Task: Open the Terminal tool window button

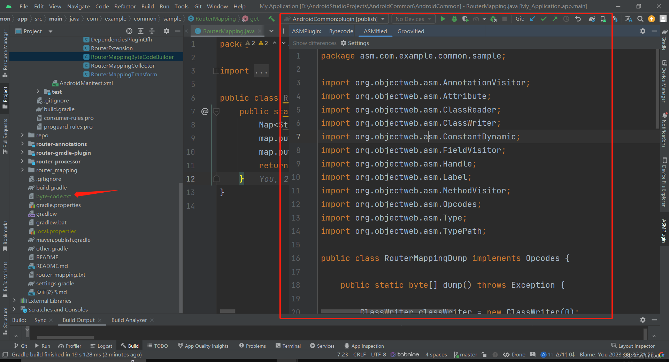Action: (x=288, y=346)
